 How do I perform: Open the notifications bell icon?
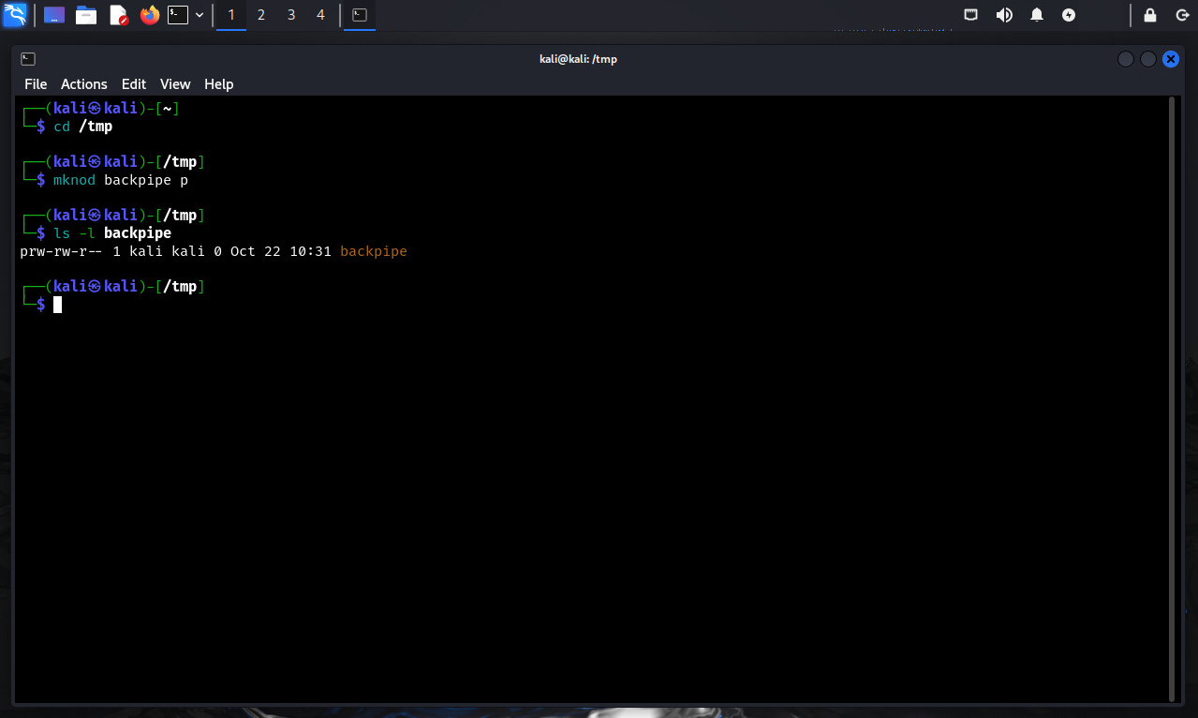click(x=1037, y=15)
